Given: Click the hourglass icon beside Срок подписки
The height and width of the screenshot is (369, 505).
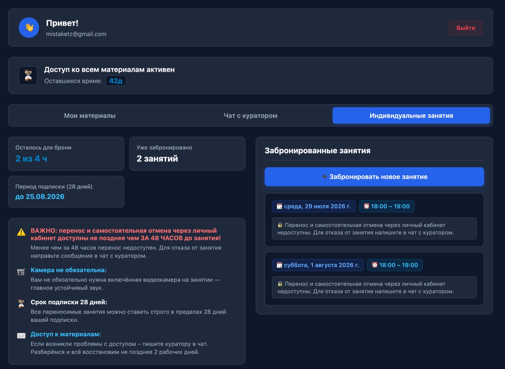Looking at the screenshot, I should (x=21, y=304).
